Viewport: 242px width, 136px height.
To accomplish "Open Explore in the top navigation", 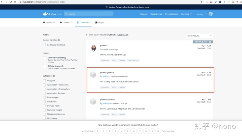I will click(144, 14).
